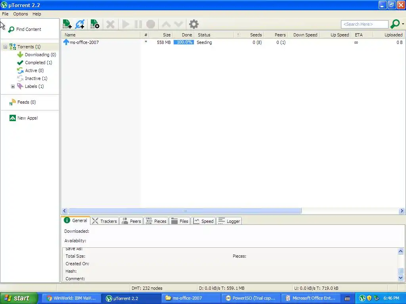Viewport: 406px width, 304px height.
Task: Sort by the Done column header
Action: point(183,35)
